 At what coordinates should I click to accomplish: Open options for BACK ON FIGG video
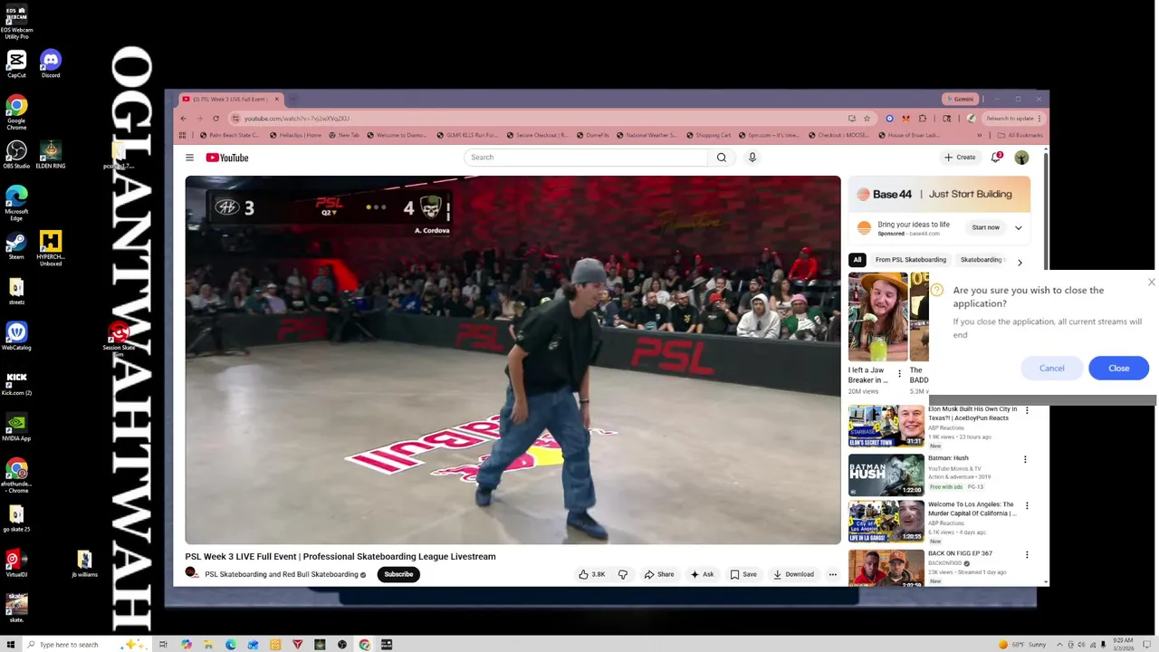click(x=1026, y=555)
